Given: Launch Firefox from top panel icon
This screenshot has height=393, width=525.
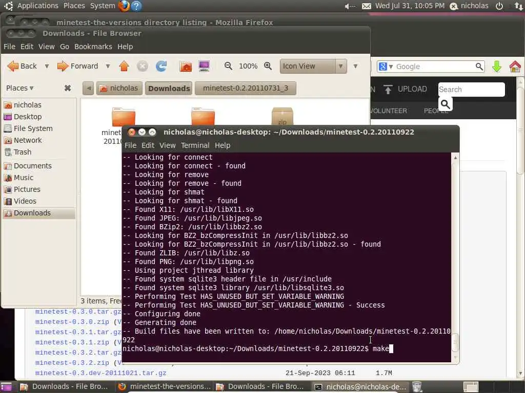Looking at the screenshot, I should (x=124, y=6).
